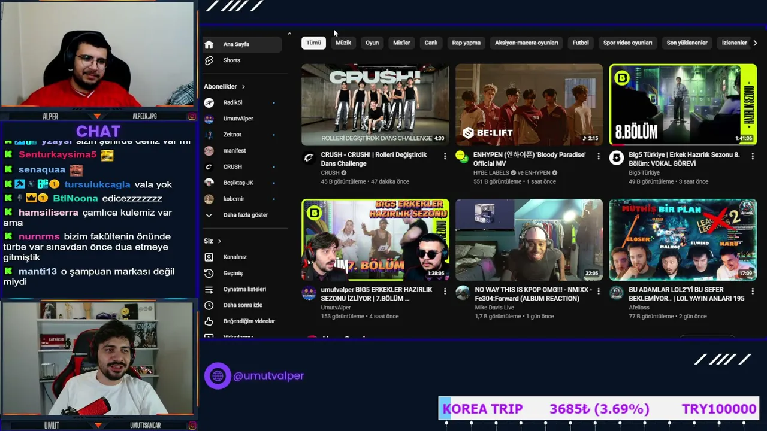Open more options for ENHYPEN Bloody Paradise video

(598, 156)
